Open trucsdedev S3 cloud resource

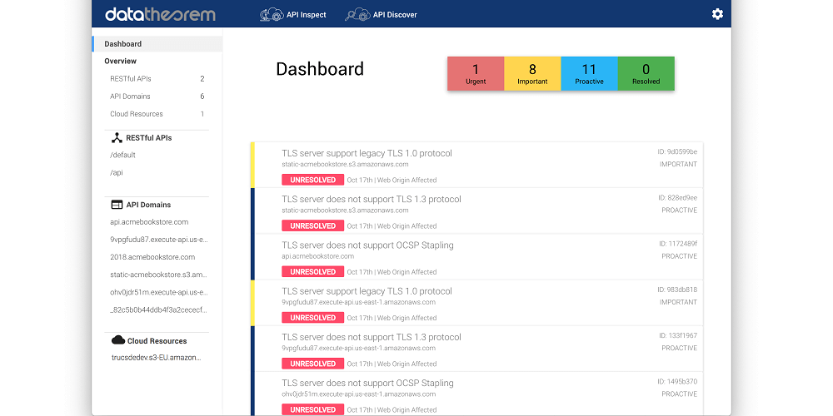156,358
